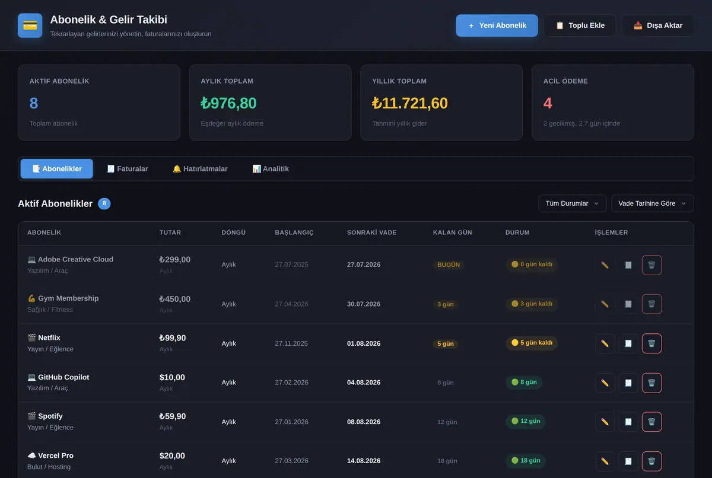Click the Kalan Gün column header

(x=453, y=232)
